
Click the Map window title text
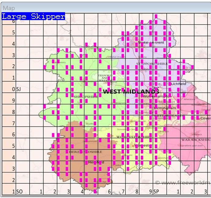pyautogui.click(x=9, y=8)
